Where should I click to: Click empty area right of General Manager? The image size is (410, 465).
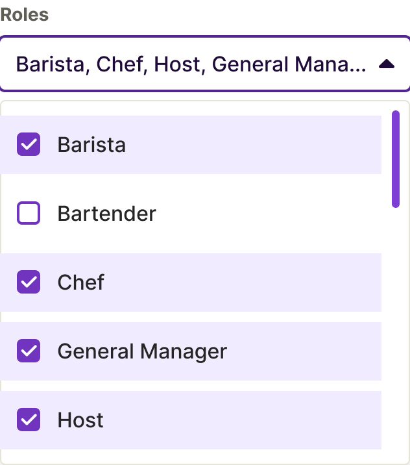(x=305, y=351)
